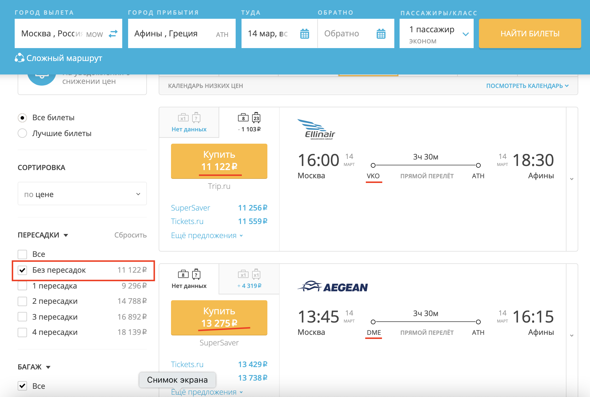The width and height of the screenshot is (590, 397).
Task: Expand Aegean flight details chevron
Action: pos(572,335)
